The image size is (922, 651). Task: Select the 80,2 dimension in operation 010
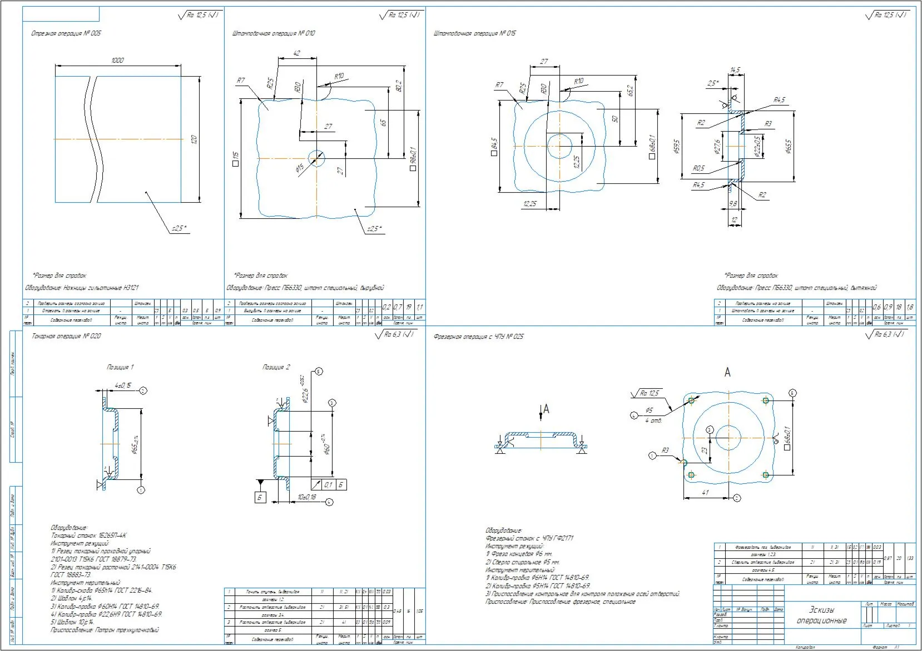click(x=398, y=86)
